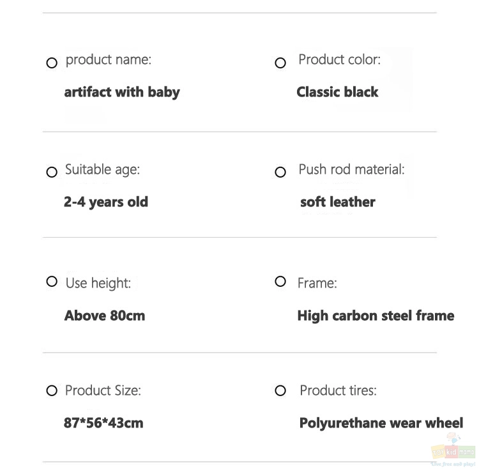Click the circle bullet beside Suitable age
Image resolution: width=479 pixels, height=469 pixels.
tap(52, 172)
